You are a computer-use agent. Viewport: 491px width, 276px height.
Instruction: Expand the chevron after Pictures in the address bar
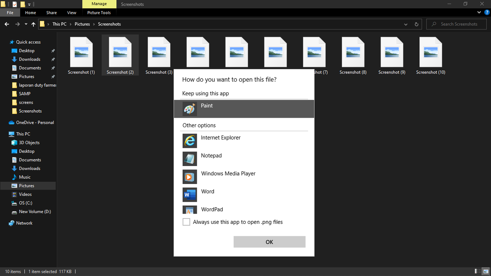click(94, 24)
